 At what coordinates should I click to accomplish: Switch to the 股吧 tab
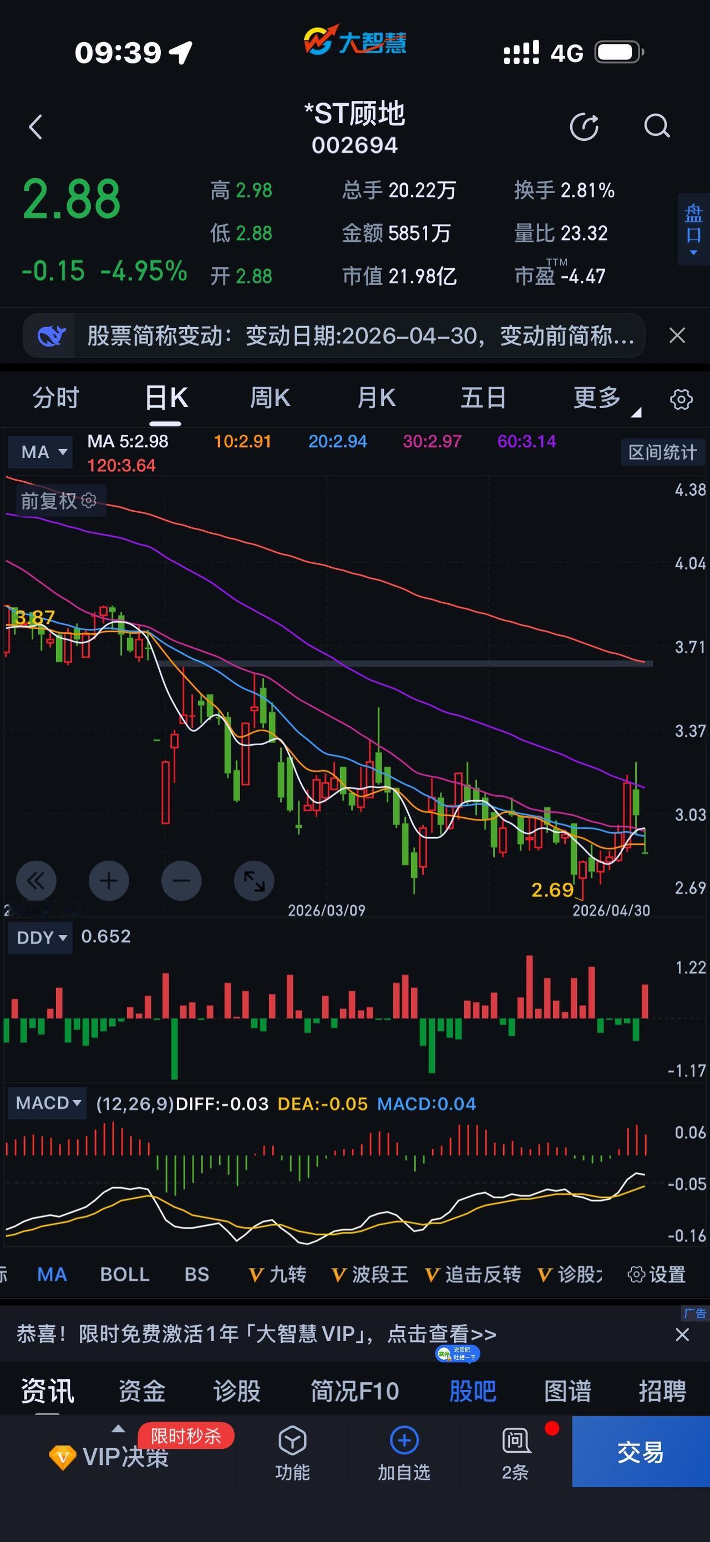click(473, 1391)
